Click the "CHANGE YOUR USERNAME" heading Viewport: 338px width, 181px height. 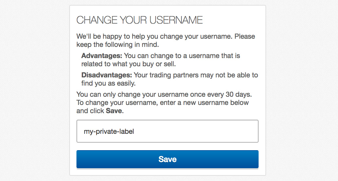139,20
